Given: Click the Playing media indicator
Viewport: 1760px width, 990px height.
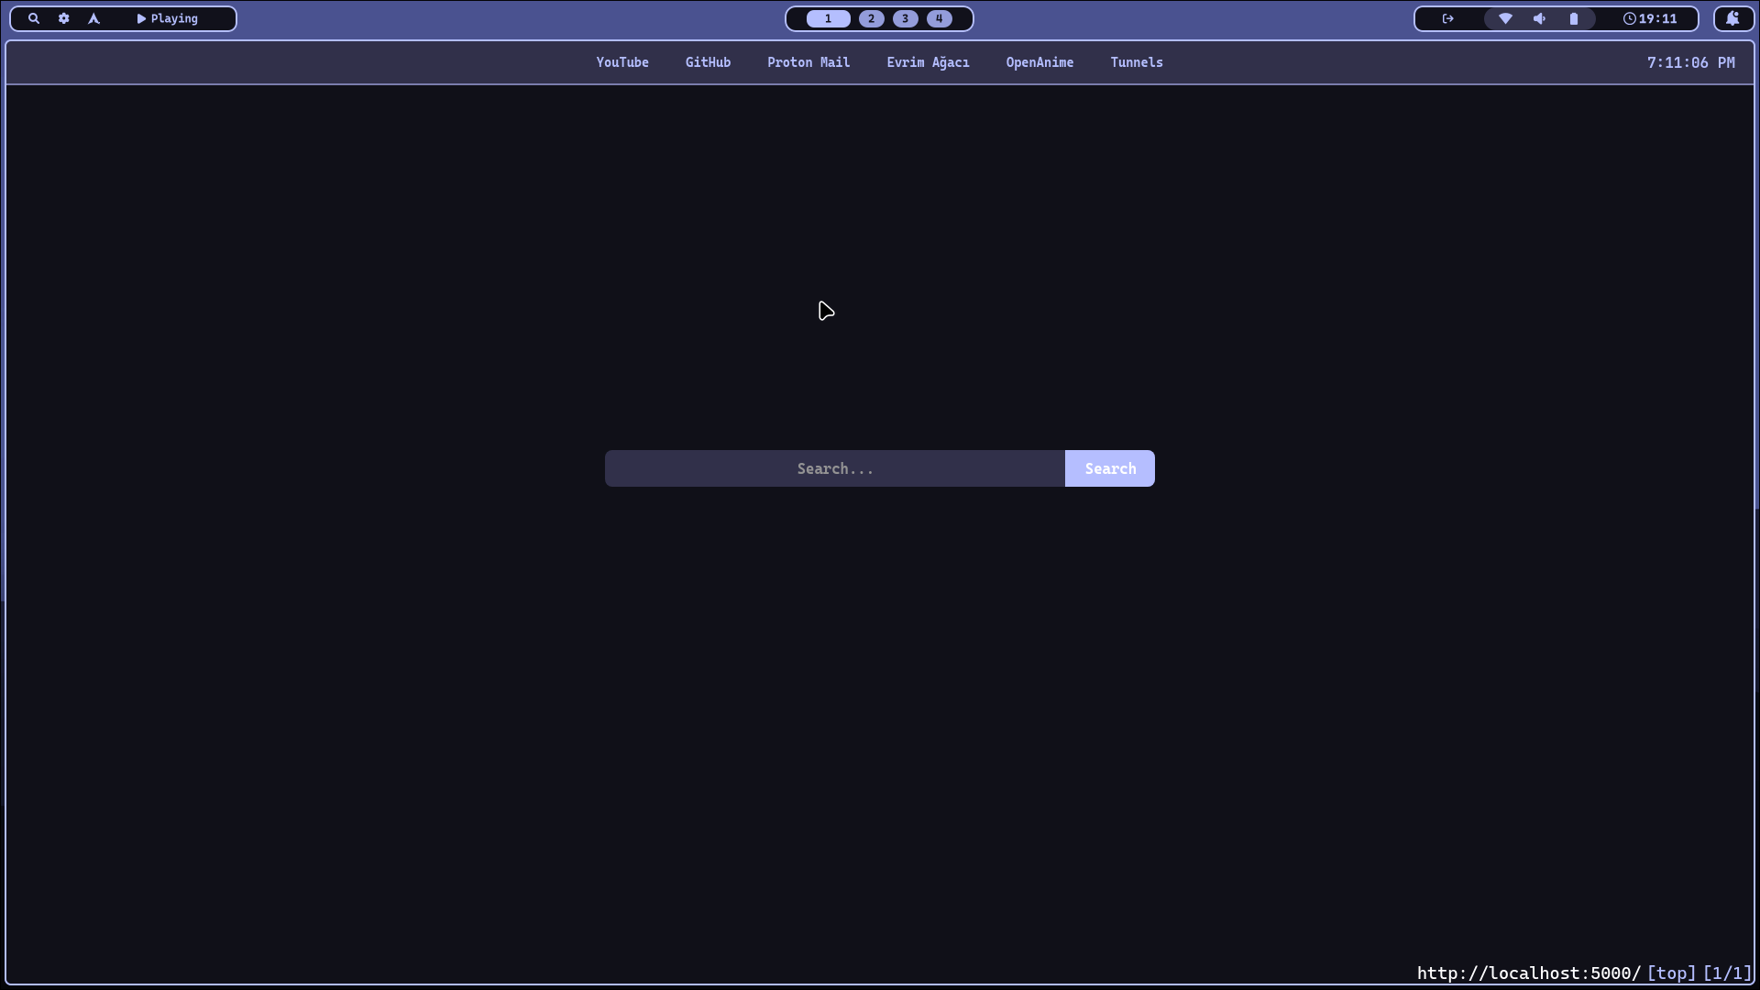Looking at the screenshot, I should click(x=168, y=18).
